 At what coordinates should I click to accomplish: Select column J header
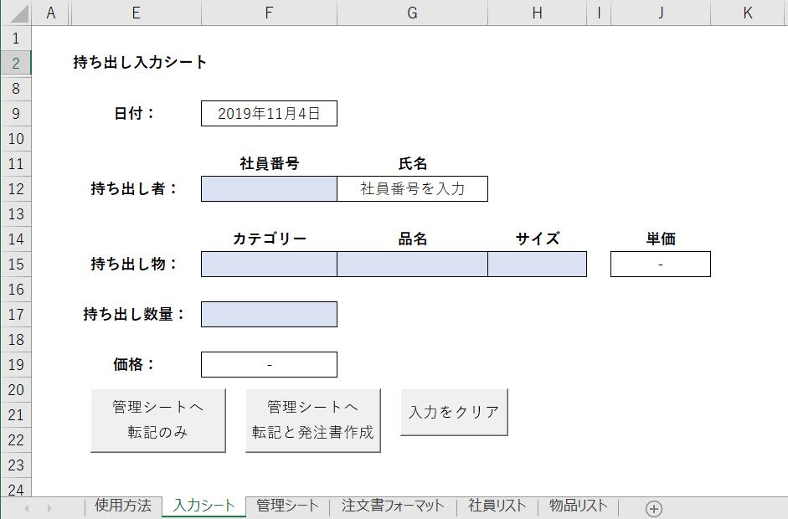coord(661,13)
